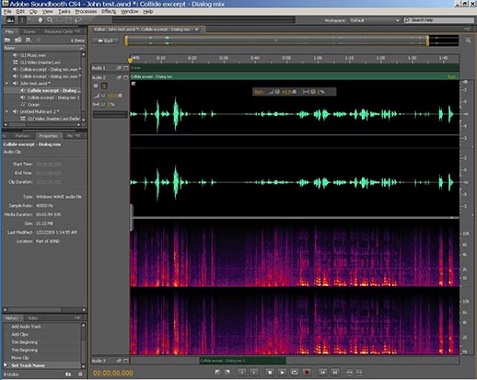
Task: Open the Editor tab dropdown arrow
Action: click(197, 29)
